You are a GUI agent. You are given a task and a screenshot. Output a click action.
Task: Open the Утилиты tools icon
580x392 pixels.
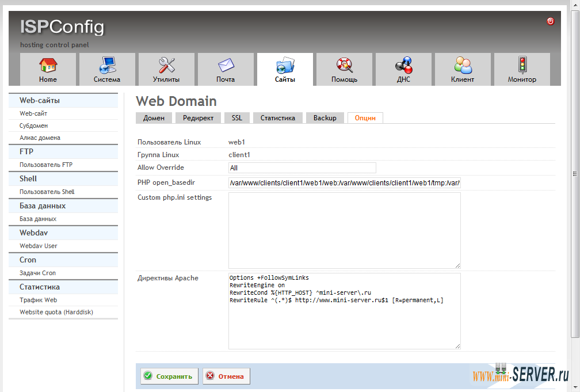tap(166, 65)
